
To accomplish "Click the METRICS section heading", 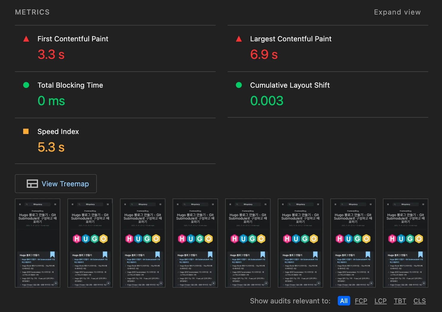I will click(x=32, y=12).
